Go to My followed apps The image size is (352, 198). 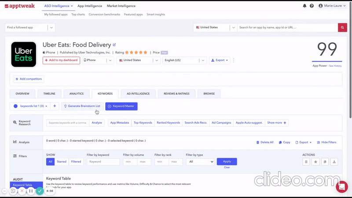click(56, 15)
